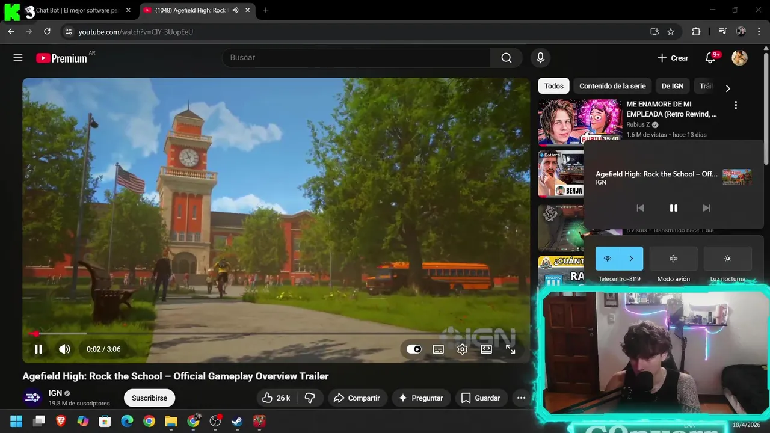Click the Crear button
Image resolution: width=770 pixels, height=433 pixels.
tap(673, 58)
